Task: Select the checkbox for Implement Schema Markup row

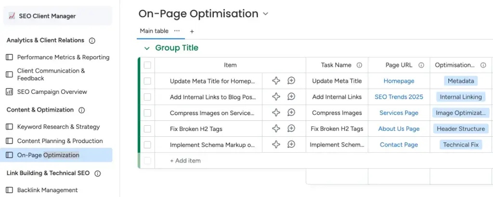Action: 147,144
